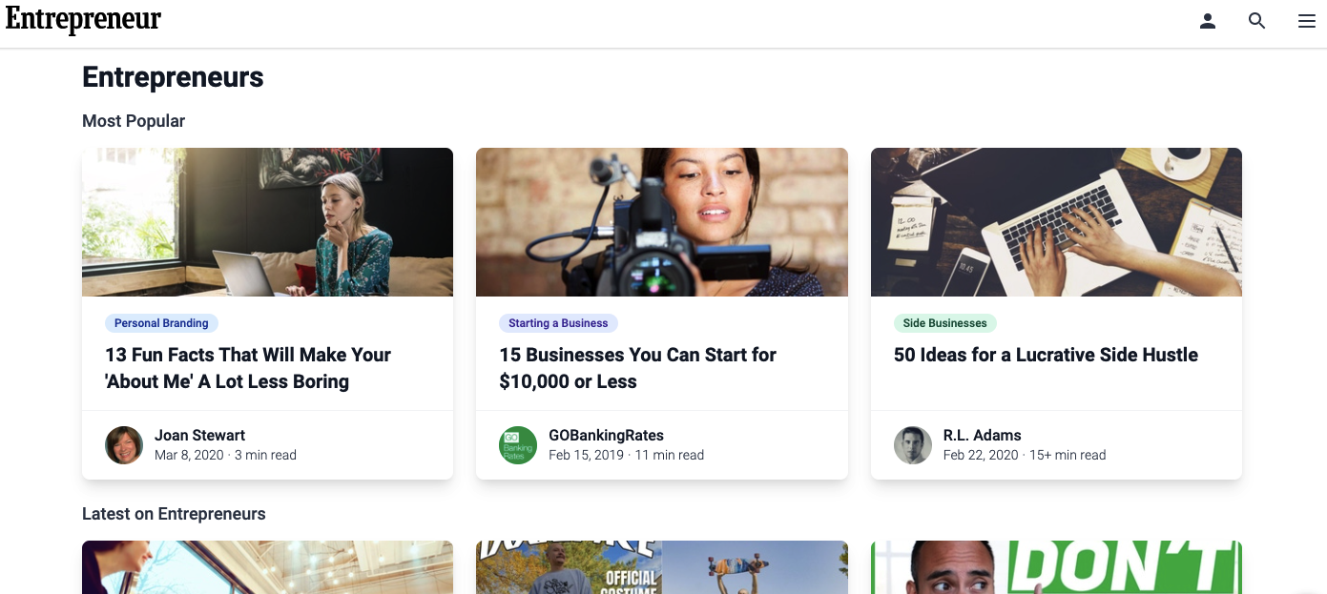Open the green DON'T thumbnail article
This screenshot has width=1327, height=594.
tap(1056, 567)
